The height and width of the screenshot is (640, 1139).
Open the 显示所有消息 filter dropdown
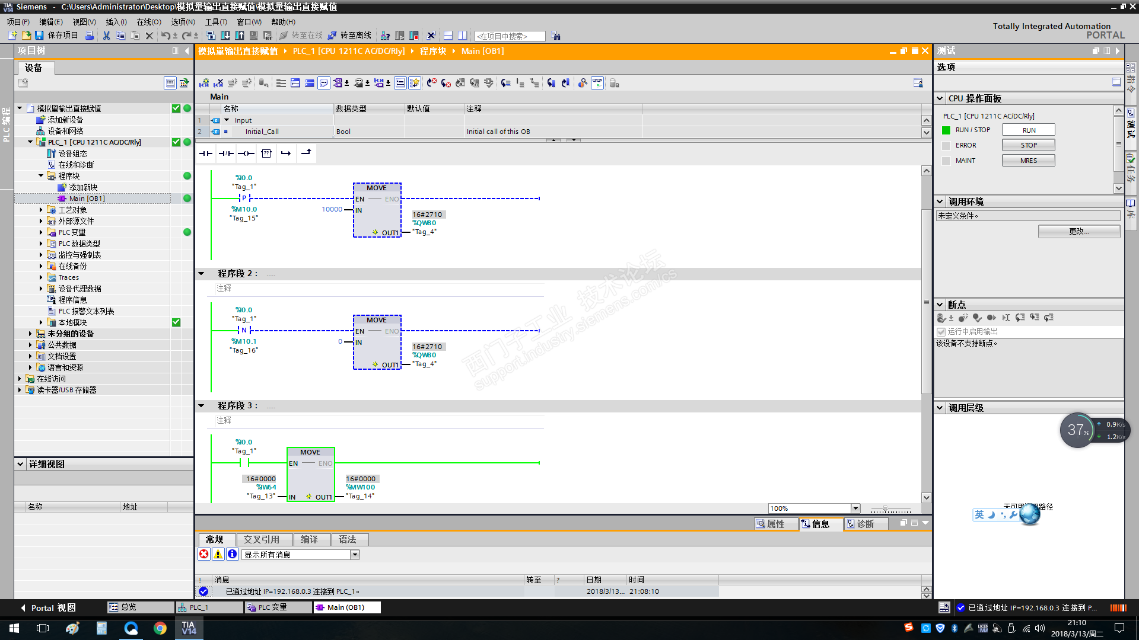point(355,555)
